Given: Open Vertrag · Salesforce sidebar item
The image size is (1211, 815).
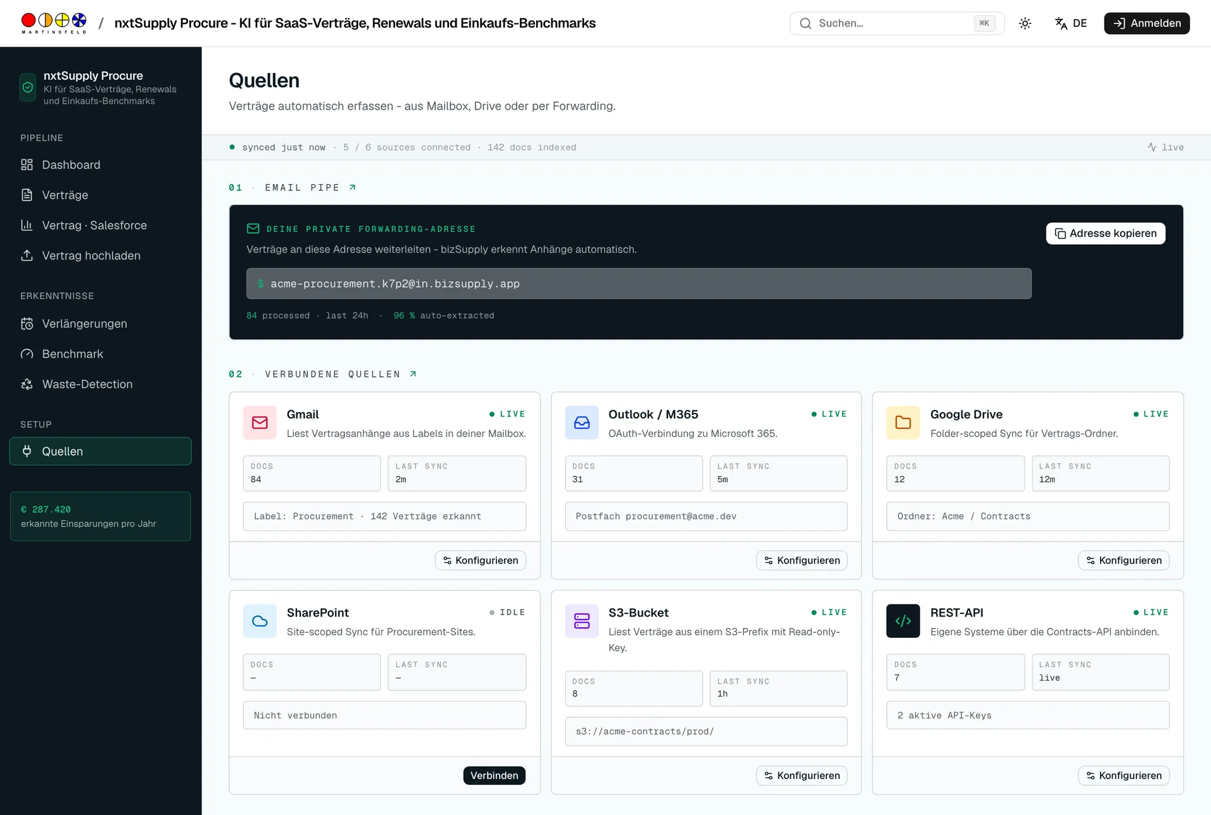Looking at the screenshot, I should [x=100, y=225].
